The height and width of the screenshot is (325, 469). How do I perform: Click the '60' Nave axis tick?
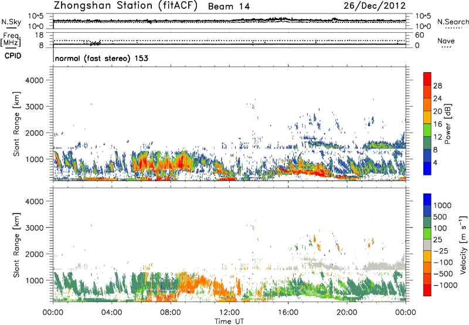coord(419,35)
